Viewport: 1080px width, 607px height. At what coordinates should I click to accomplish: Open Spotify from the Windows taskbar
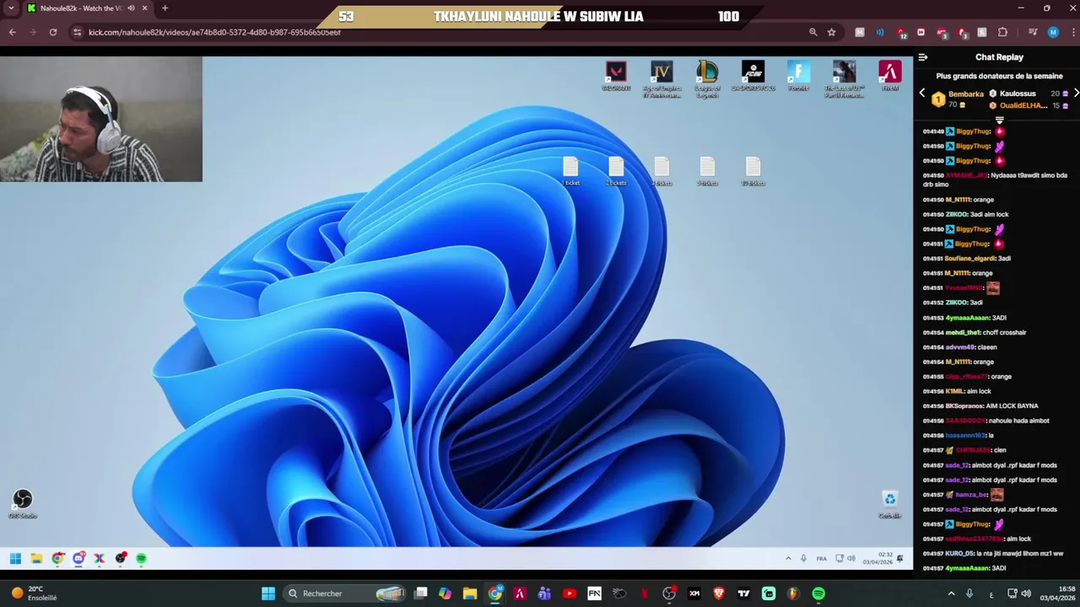818,594
